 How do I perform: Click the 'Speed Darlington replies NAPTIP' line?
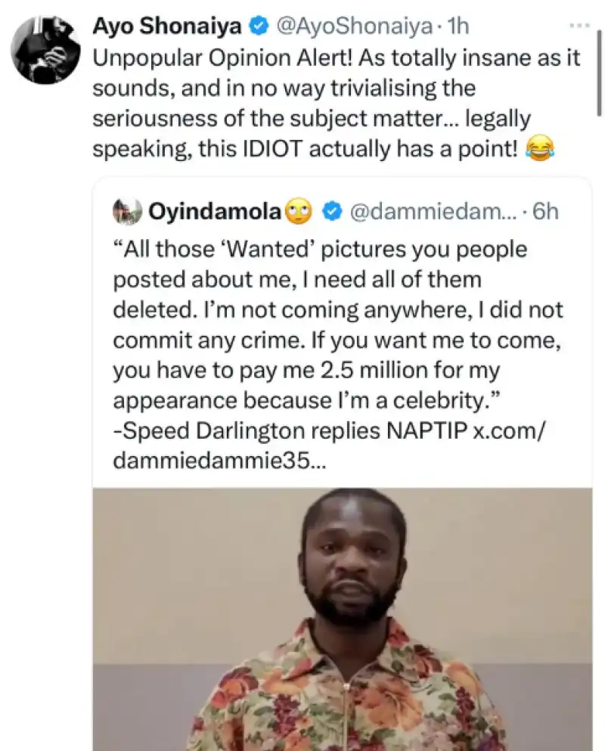pyautogui.click(x=291, y=432)
